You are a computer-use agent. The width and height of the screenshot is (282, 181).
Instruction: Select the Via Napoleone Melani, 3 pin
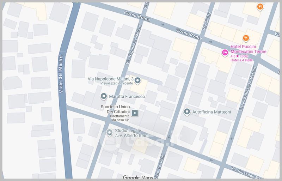[138, 80]
